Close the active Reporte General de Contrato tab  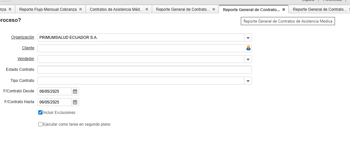point(284,10)
